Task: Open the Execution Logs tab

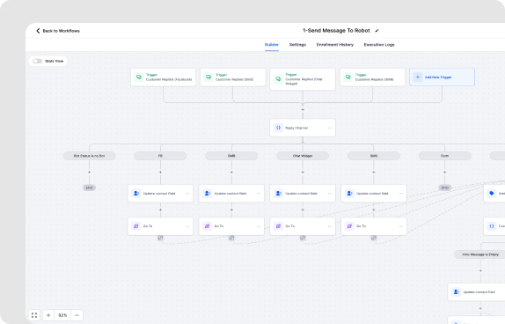Action: pos(379,45)
